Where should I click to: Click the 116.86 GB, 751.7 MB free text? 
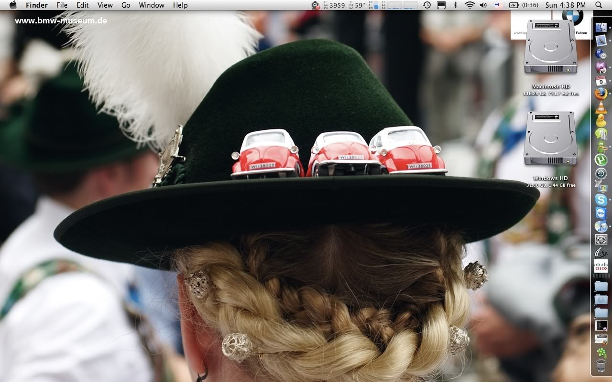[551, 94]
